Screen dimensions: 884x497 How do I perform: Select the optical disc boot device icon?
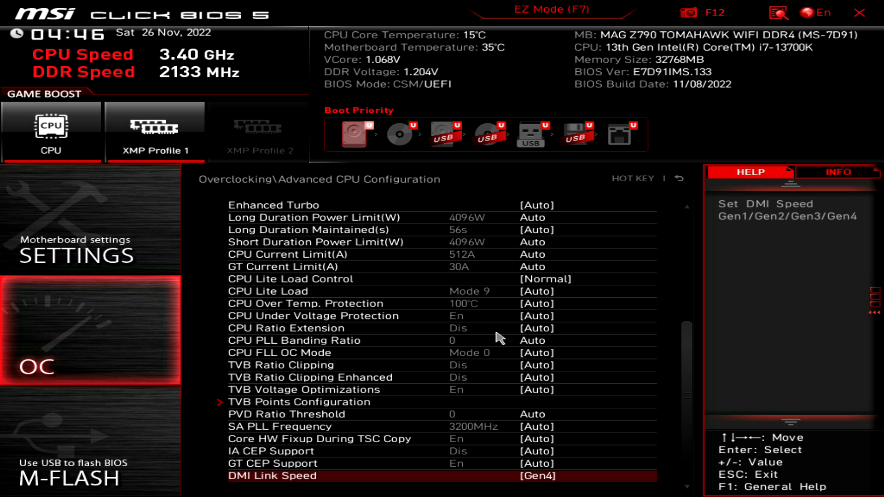(x=400, y=134)
